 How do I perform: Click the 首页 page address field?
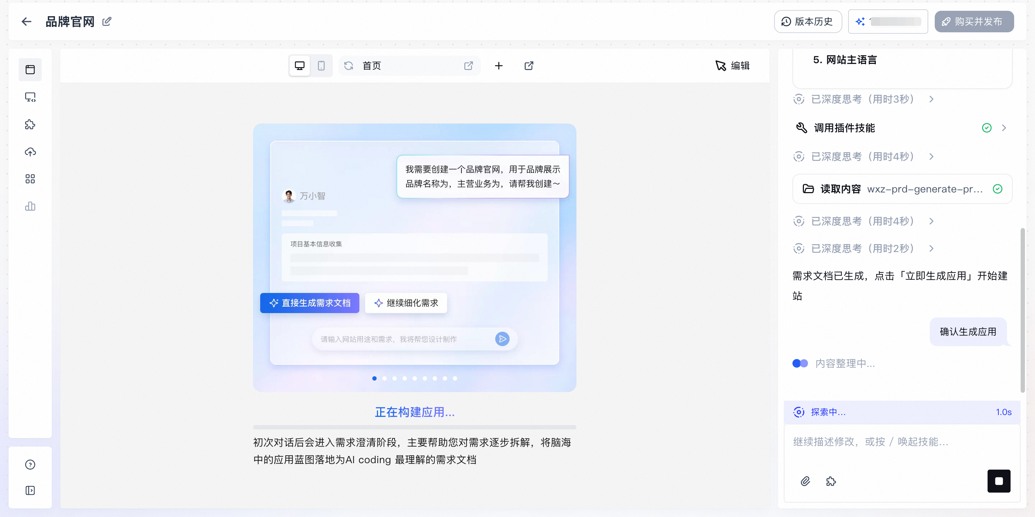click(x=409, y=65)
